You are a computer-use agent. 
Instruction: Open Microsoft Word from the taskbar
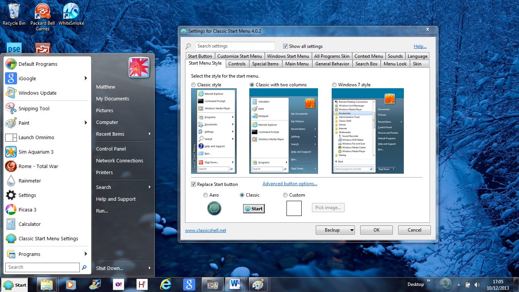(x=235, y=284)
